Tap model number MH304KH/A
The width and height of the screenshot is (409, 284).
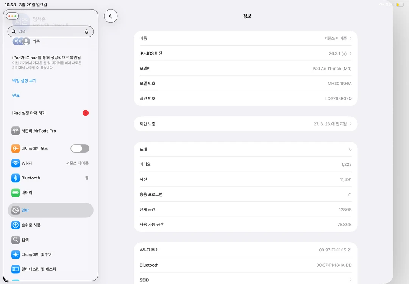[340, 83]
